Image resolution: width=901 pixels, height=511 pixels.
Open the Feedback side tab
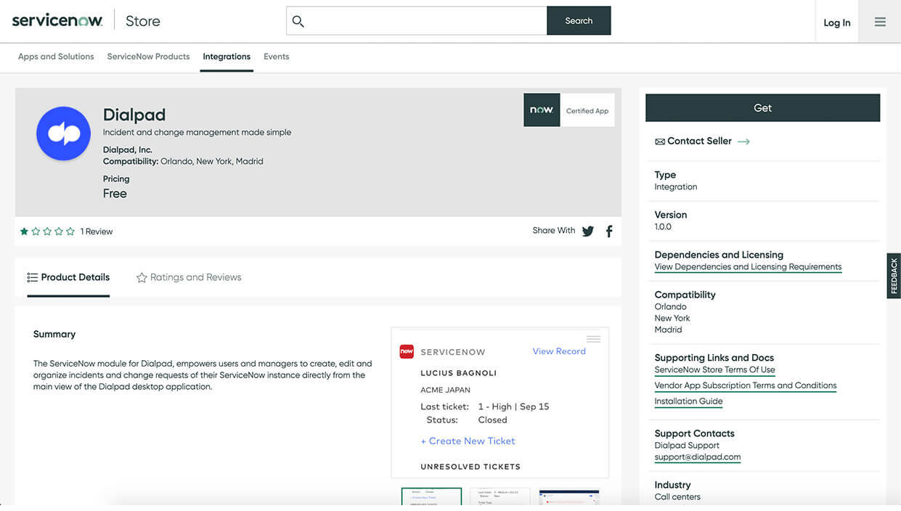(894, 276)
